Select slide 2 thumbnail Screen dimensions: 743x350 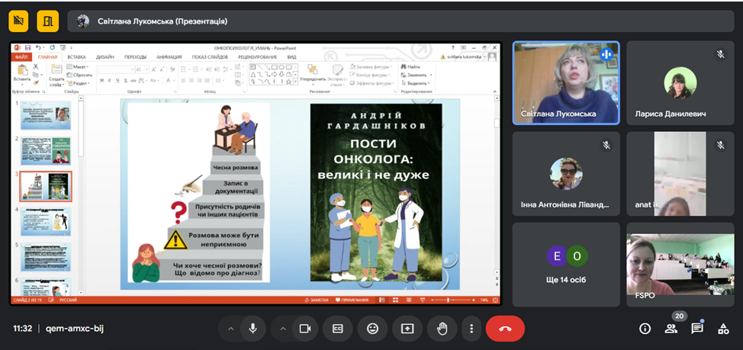(46, 151)
